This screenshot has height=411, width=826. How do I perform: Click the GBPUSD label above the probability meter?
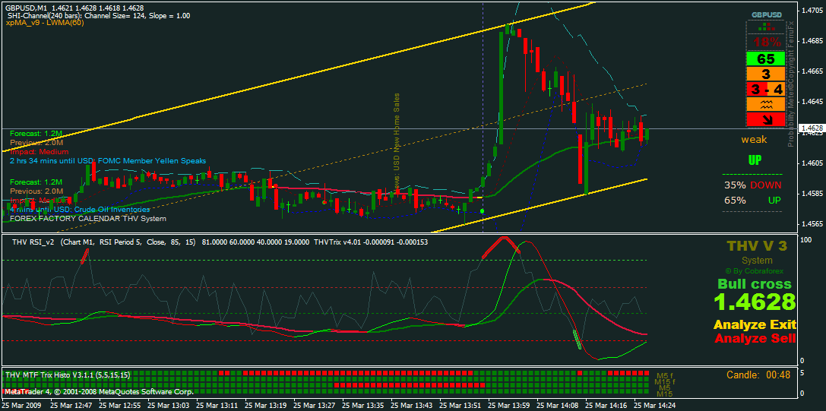(x=766, y=14)
